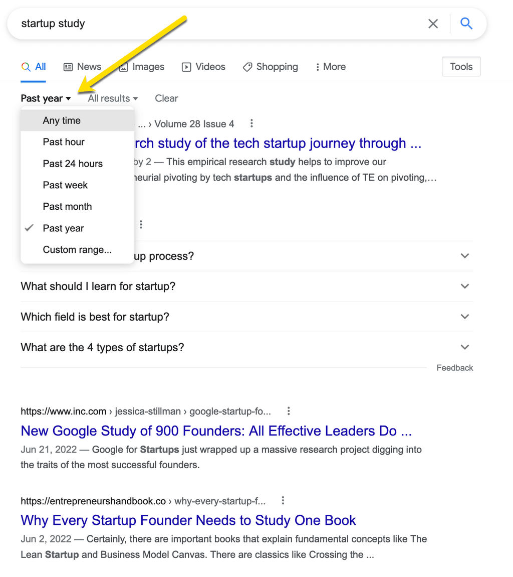The image size is (513, 577).
Task: Select the Past year checked option
Action: 63,228
